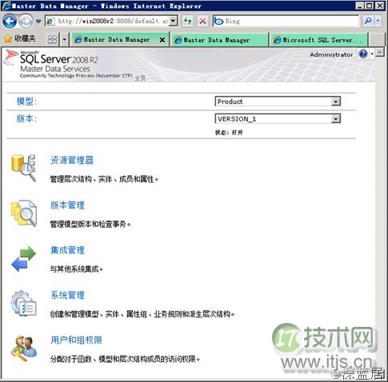388x382 pixels.
Task: Click the 资源管理器 explorer icon
Action: [x=23, y=168]
